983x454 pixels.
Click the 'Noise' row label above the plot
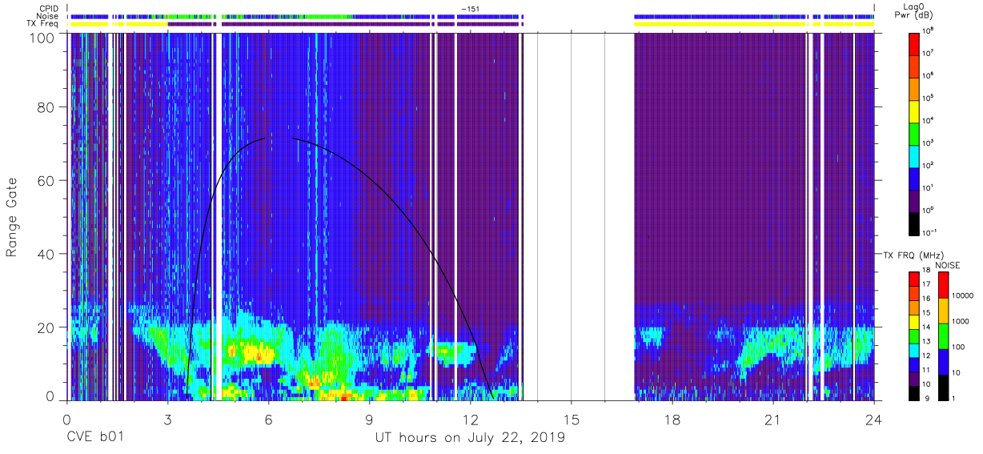point(48,16)
